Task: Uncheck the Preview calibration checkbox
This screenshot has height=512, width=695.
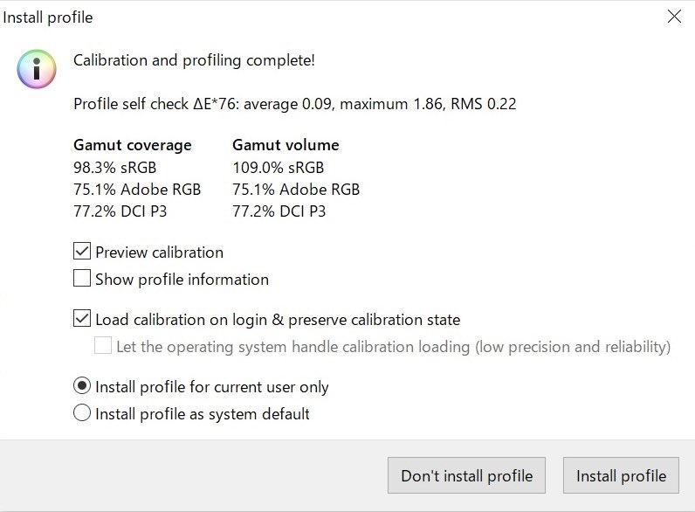Action: [x=82, y=252]
